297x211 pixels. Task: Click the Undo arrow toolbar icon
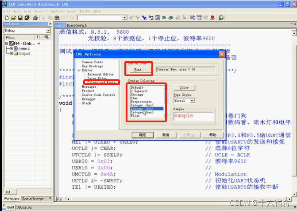coord(66,18)
